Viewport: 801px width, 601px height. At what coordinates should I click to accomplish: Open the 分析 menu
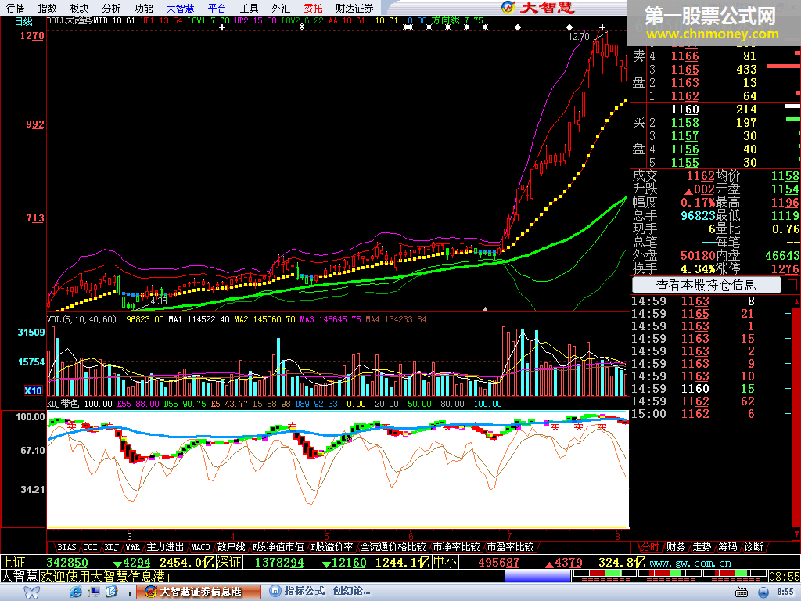pyautogui.click(x=111, y=8)
